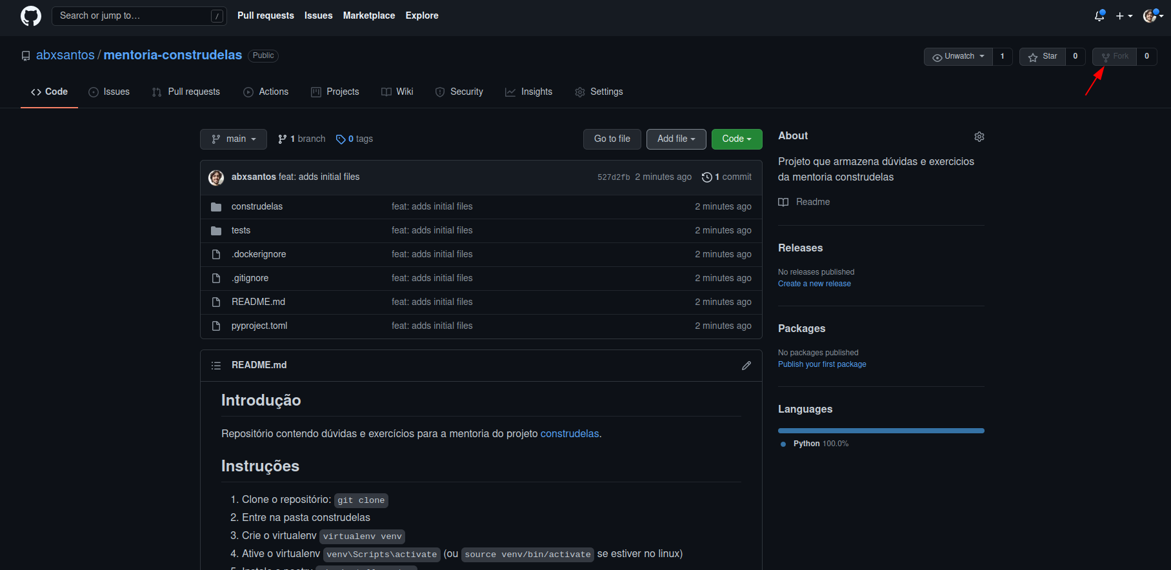Expand the green Code dropdown
Screen dimensions: 1171x570
pyautogui.click(x=737, y=139)
